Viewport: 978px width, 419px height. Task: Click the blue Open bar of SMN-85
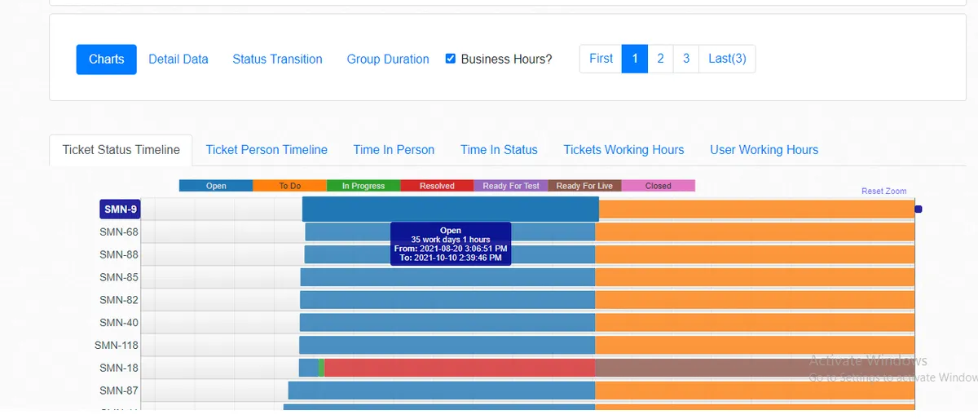447,277
